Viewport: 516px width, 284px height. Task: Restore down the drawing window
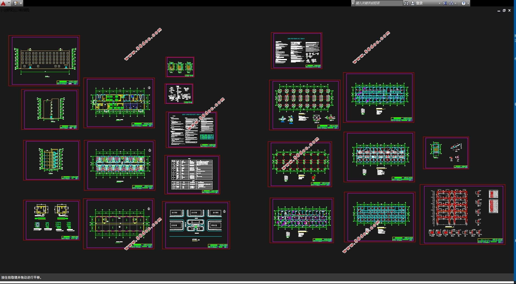tap(504, 10)
